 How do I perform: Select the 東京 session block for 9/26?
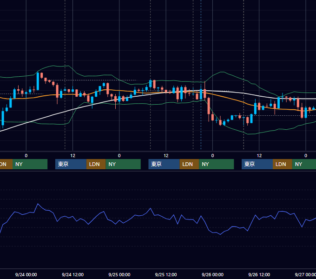tap(257, 164)
